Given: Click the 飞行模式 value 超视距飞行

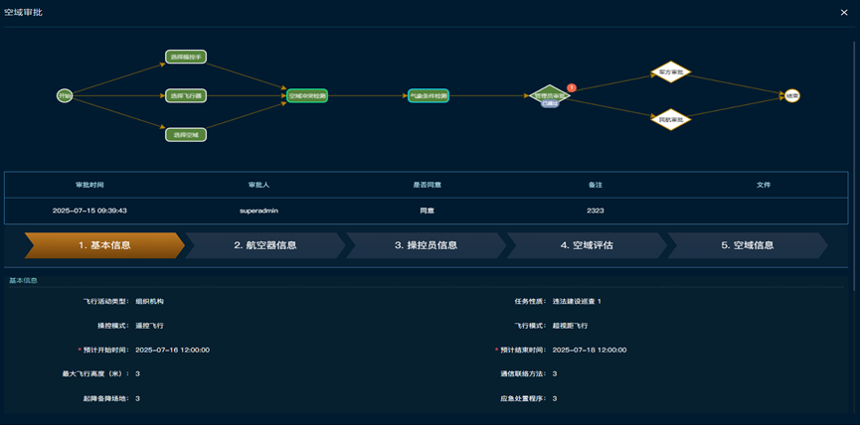Looking at the screenshot, I should tap(570, 326).
